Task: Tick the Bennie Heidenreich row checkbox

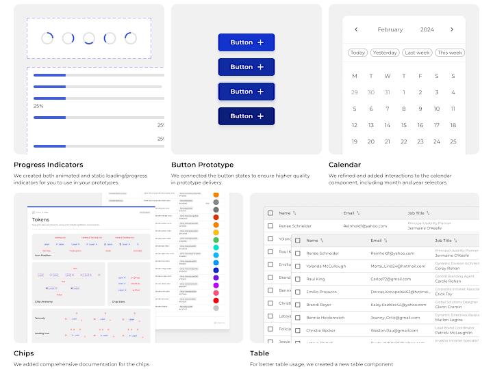Action: tap(298, 318)
